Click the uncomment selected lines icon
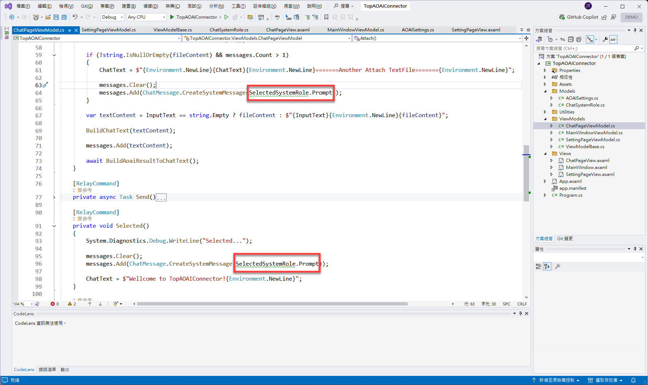This screenshot has width=648, height=385. tap(315, 17)
